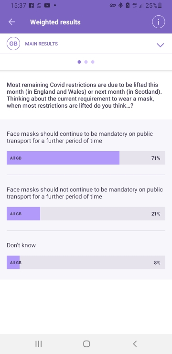172x354 pixels.
Task: Tap the Weighted results title
Action: 55,22
